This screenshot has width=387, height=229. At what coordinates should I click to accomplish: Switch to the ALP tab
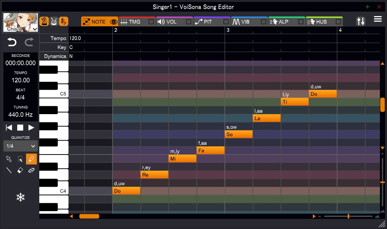coord(287,21)
